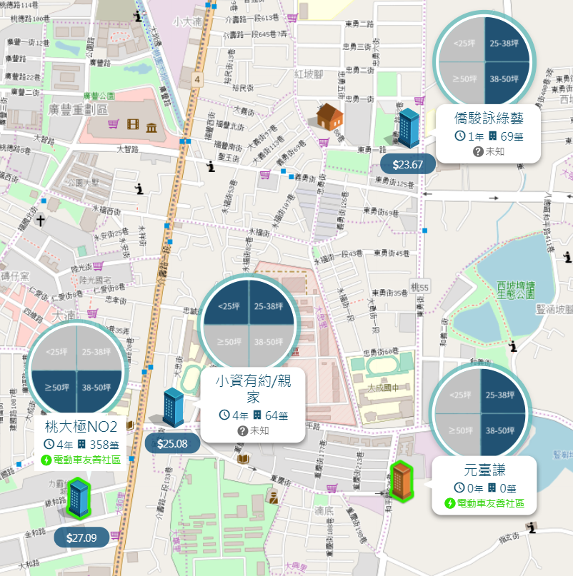Open the 桃大極NO2 community title
573x576 pixels.
(x=81, y=427)
